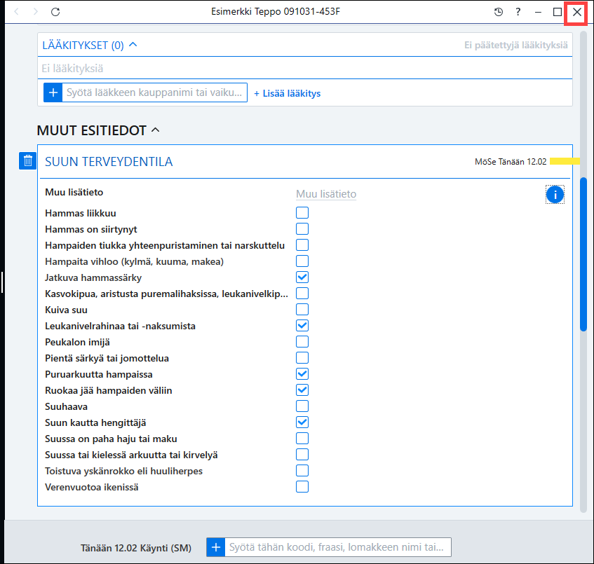This screenshot has height=564, width=594.
Task: Check Hampaiden tiukka yhteenpuristaminen checkbox
Action: [x=302, y=245]
